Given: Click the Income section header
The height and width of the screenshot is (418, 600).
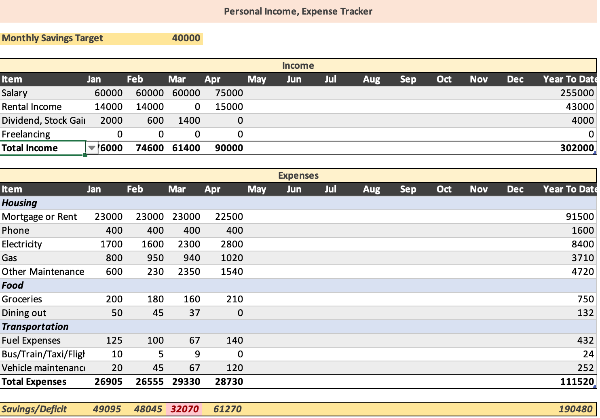Looking at the screenshot, I should tap(298, 65).
